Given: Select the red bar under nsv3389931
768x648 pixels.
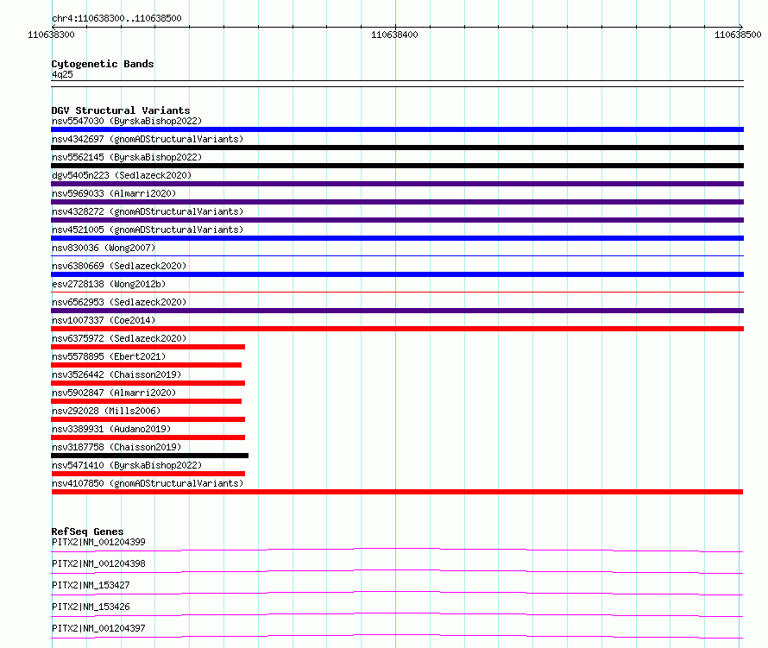Looking at the screenshot, I should click(148, 437).
